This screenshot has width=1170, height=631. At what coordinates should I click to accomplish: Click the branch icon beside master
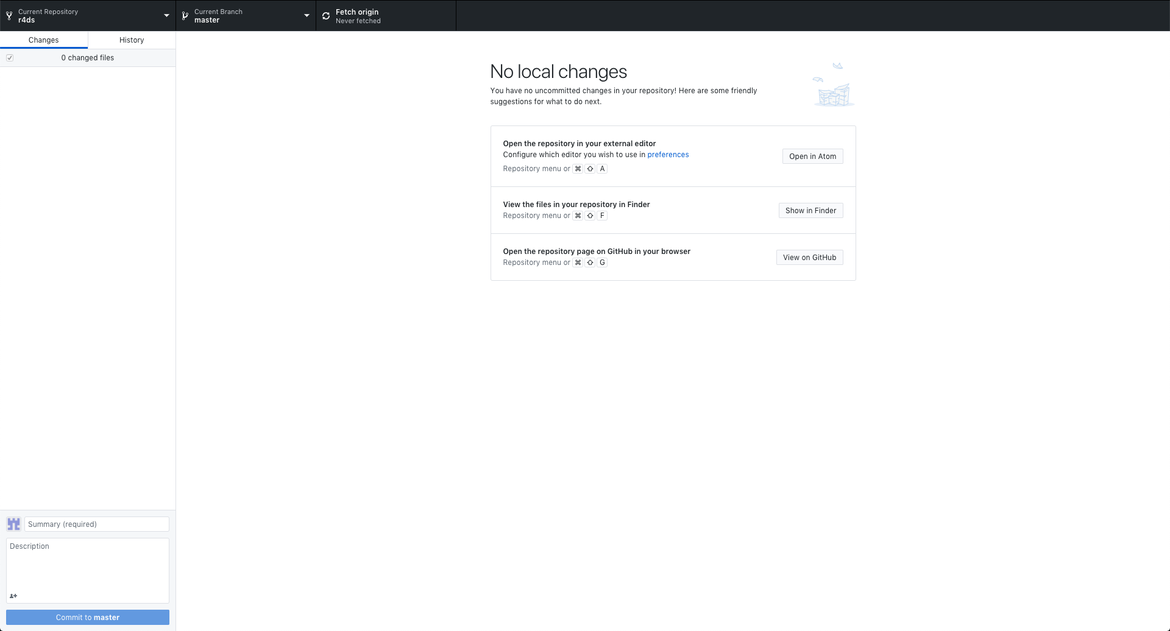tap(185, 16)
